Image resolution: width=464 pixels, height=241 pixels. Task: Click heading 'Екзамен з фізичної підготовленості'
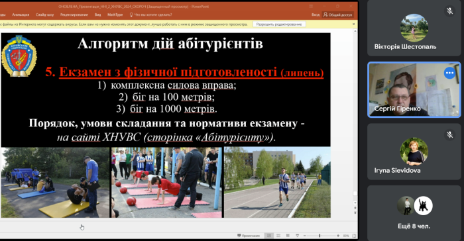tap(168, 72)
